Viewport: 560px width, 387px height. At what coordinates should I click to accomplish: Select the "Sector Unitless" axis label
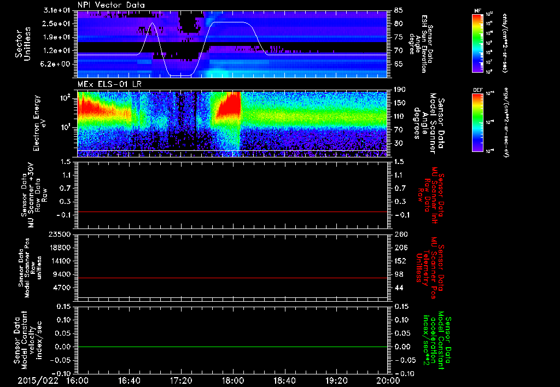(x=23, y=44)
